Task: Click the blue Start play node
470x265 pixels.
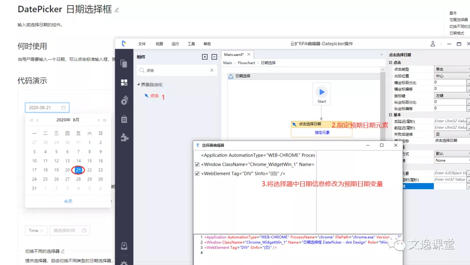Action: [x=322, y=92]
